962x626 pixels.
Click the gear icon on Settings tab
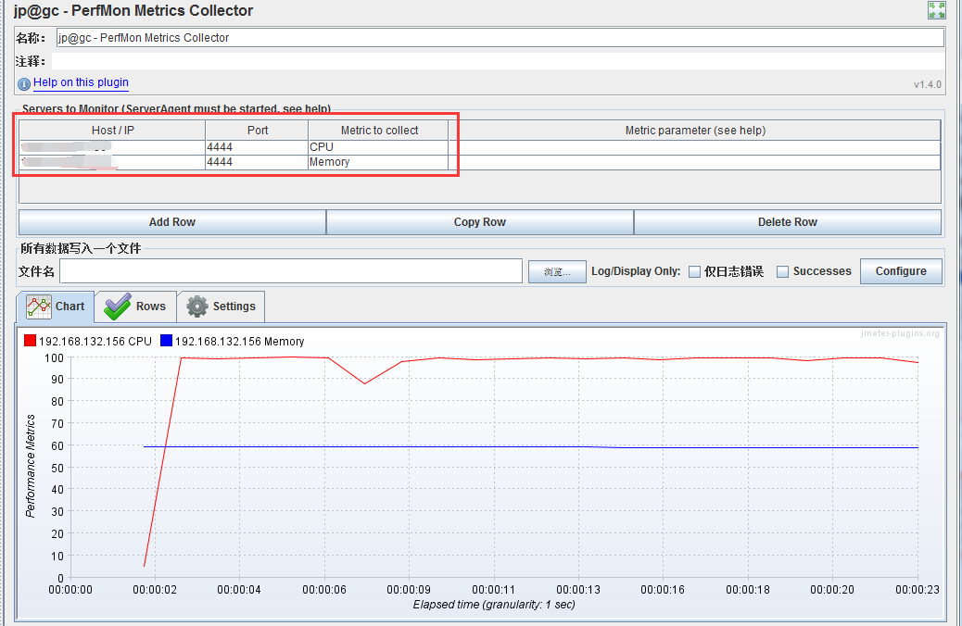(x=197, y=306)
